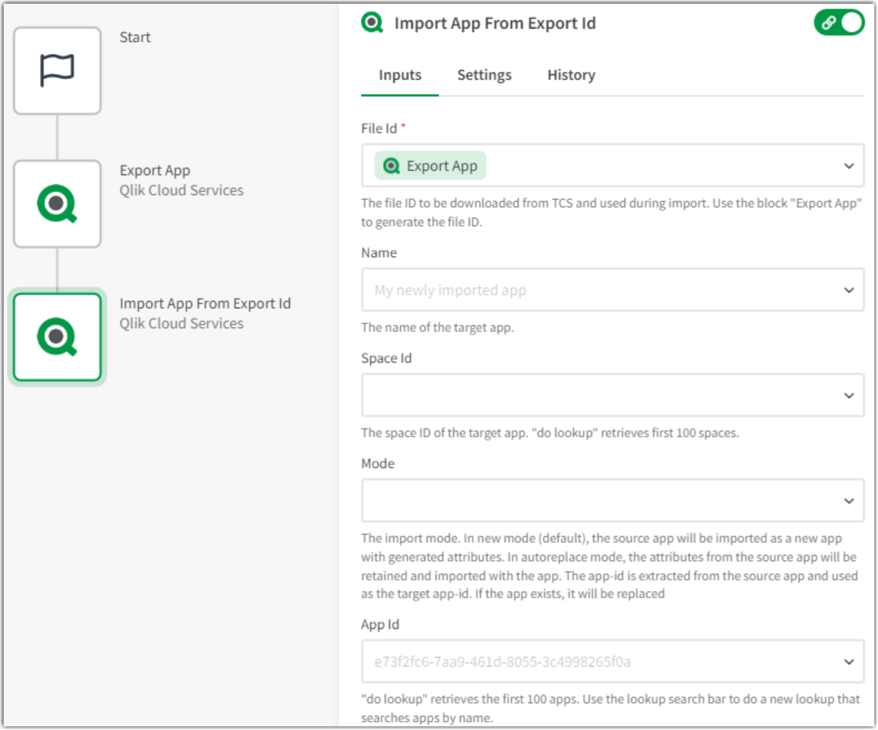
Task: Click the Qlik icon inside the Export App chip
Action: (391, 165)
